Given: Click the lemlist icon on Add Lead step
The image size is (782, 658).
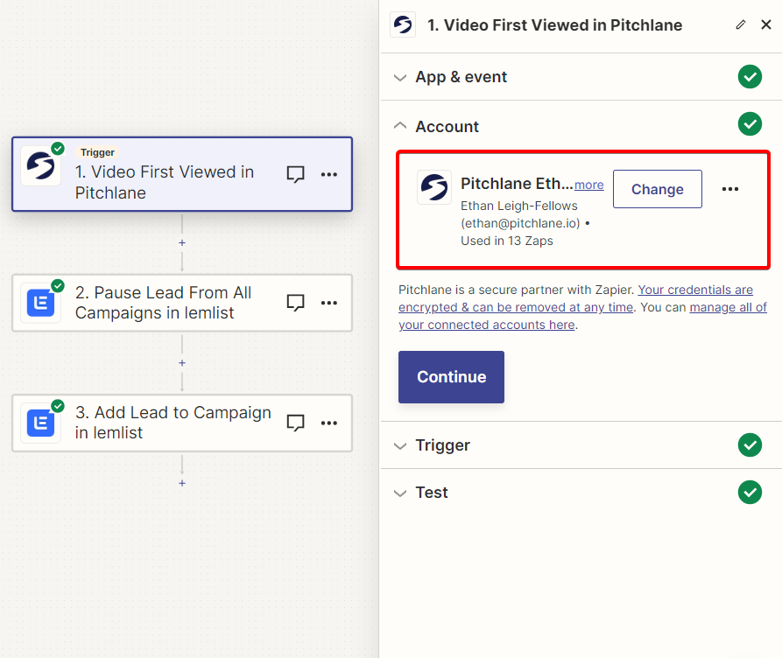Looking at the screenshot, I should [40, 423].
